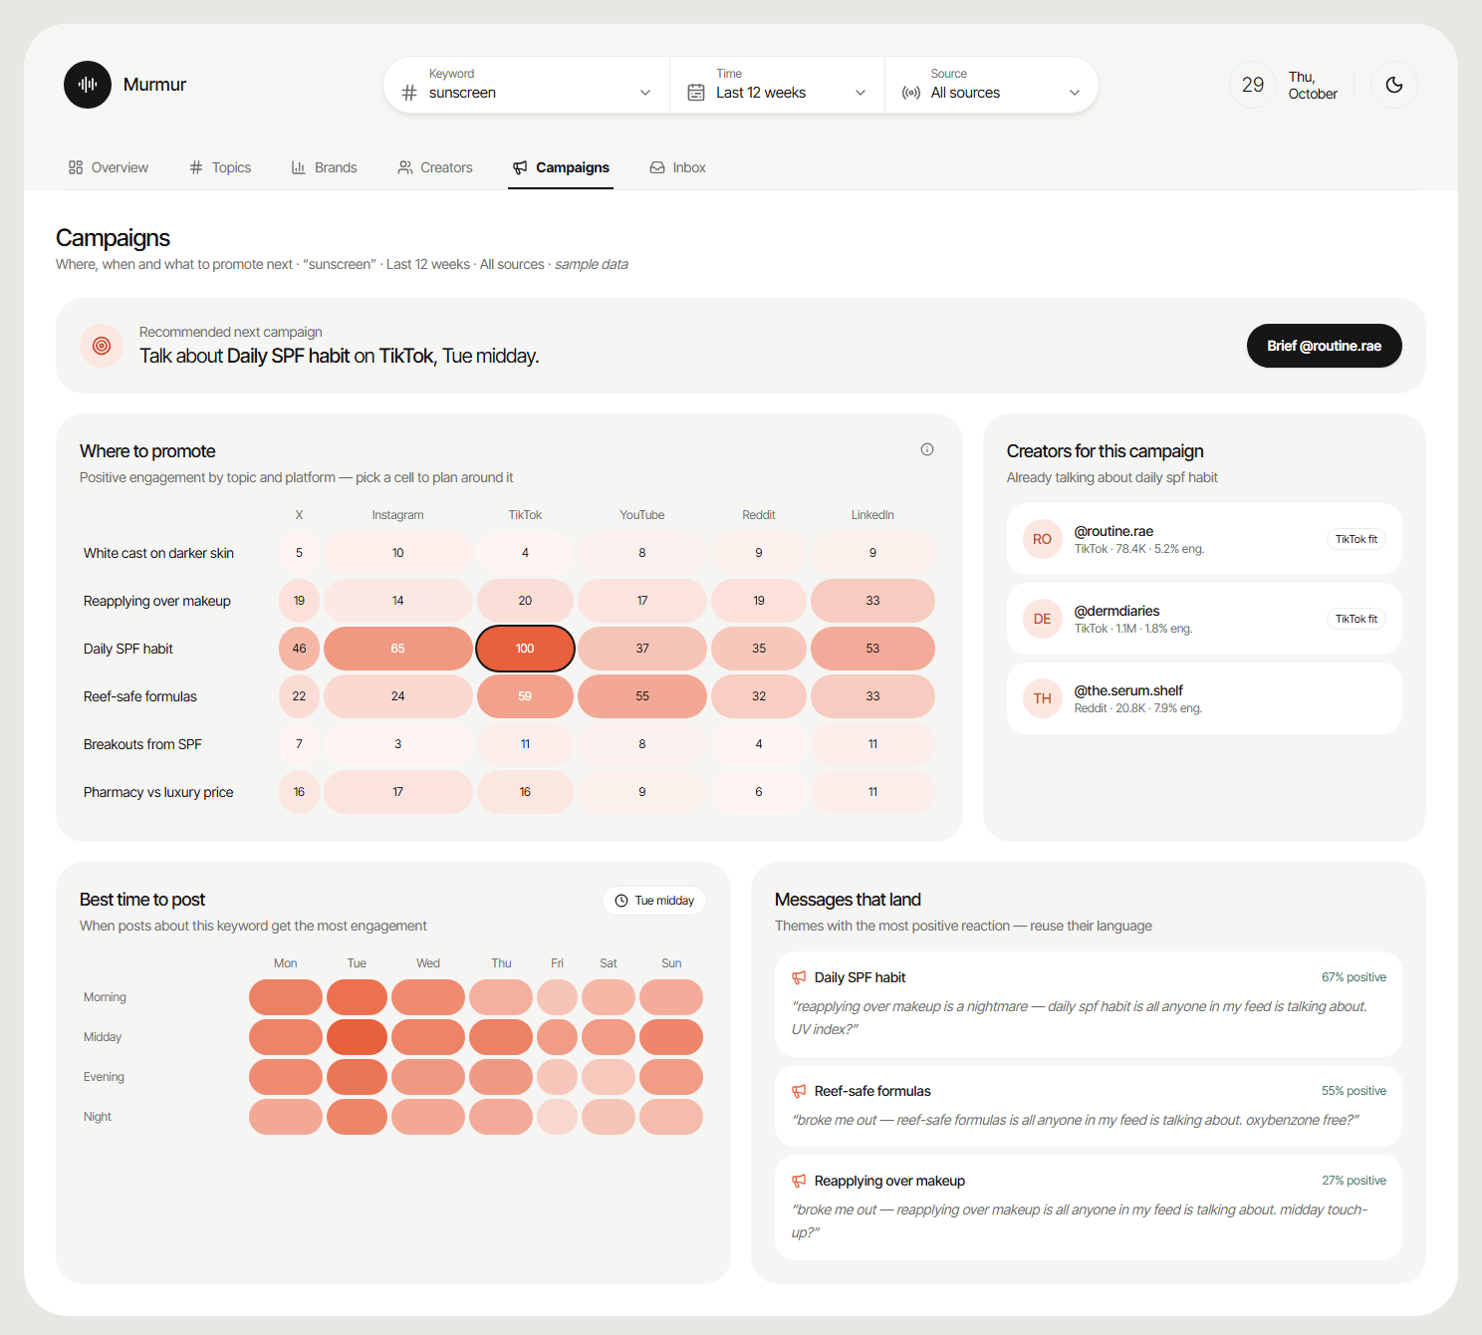Click the date badge showing 29

tap(1253, 85)
